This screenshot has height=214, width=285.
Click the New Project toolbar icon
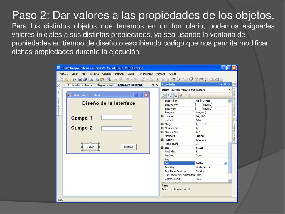[62, 79]
